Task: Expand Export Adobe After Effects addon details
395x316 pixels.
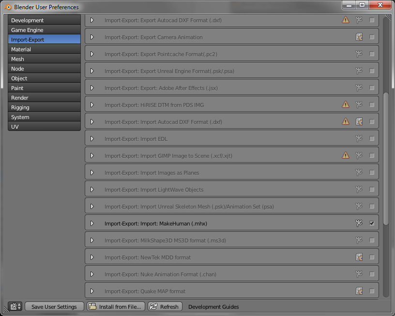Action: (x=92, y=88)
